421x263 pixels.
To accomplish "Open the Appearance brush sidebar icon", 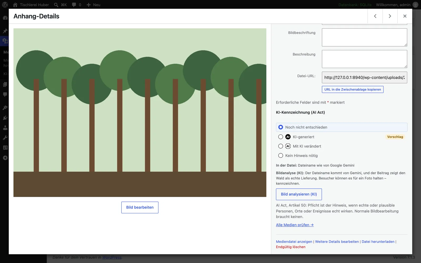I will 5,108.
